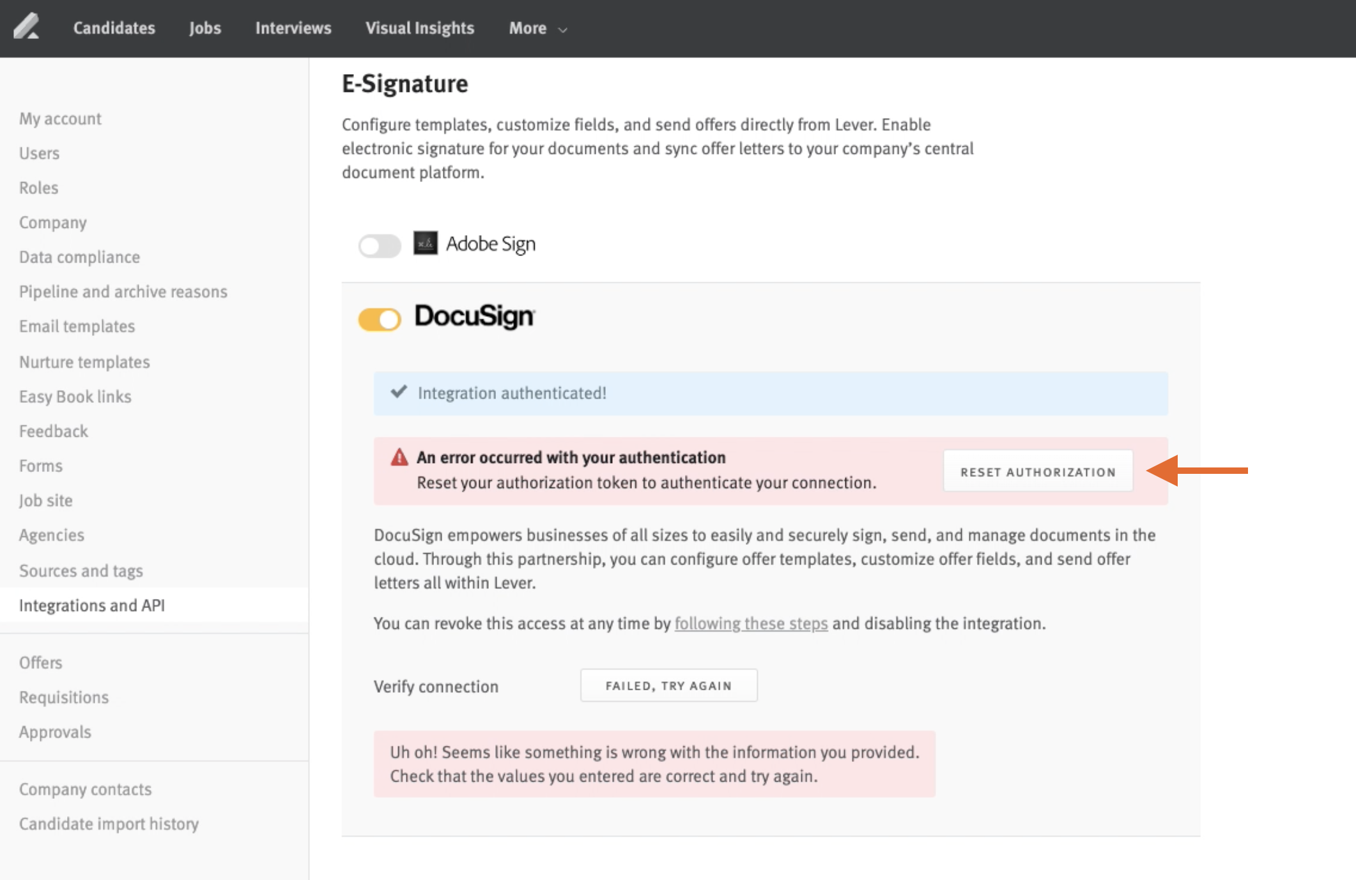The width and height of the screenshot is (1356, 880).
Task: Collapse the More navigation dropdown
Action: [x=561, y=29]
